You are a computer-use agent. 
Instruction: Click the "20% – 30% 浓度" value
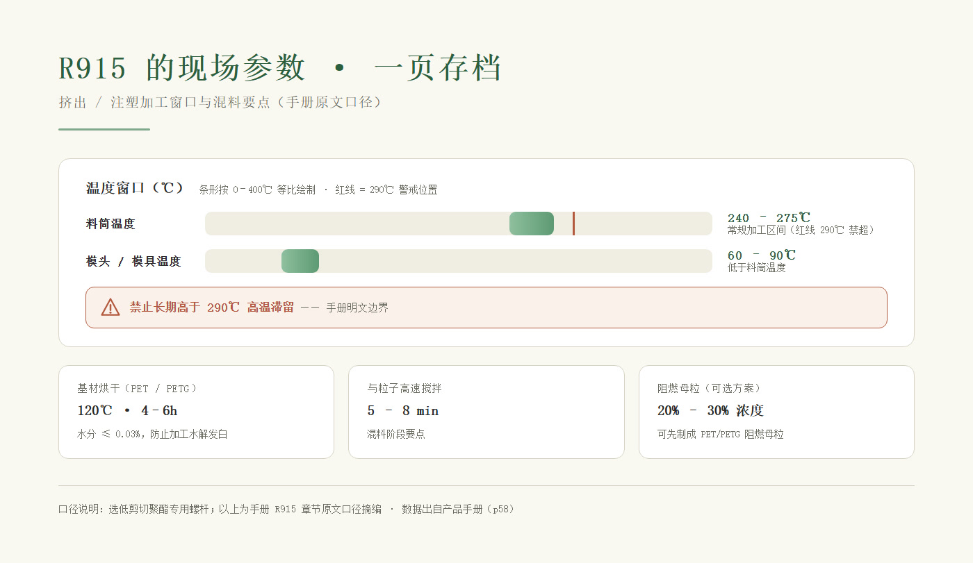[x=710, y=410]
